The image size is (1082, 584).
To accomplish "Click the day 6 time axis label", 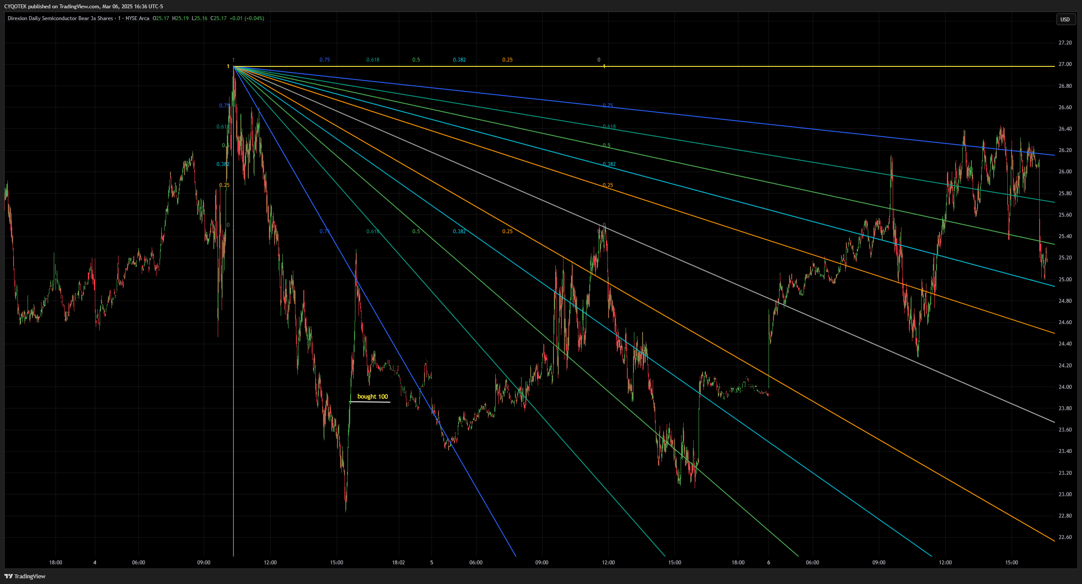I will [769, 563].
